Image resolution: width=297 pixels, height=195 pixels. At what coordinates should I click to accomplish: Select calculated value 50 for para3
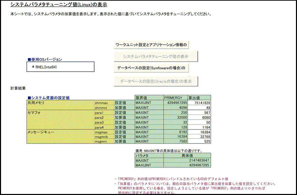(199, 122)
